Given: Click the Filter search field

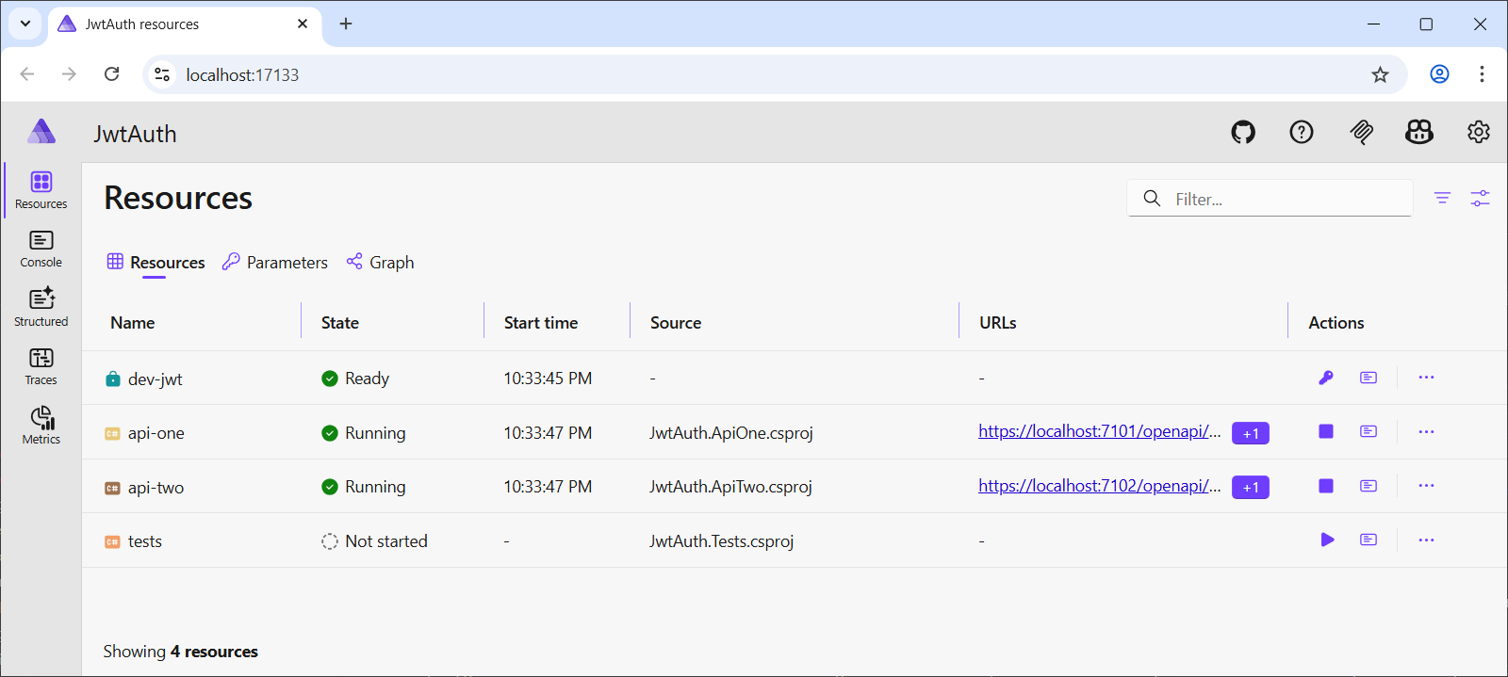Looking at the screenshot, I should click(x=1270, y=199).
